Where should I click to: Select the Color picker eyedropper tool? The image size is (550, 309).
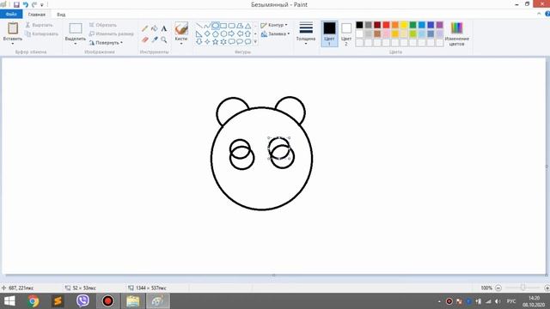pos(155,39)
